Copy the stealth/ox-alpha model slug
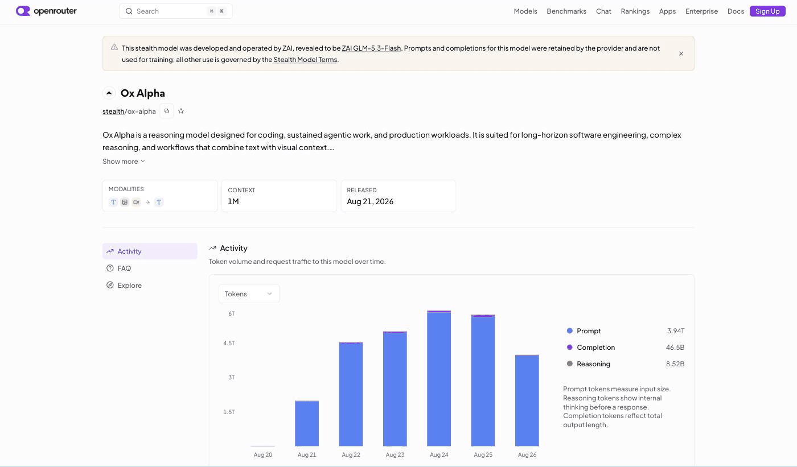This screenshot has width=797, height=467. click(167, 111)
